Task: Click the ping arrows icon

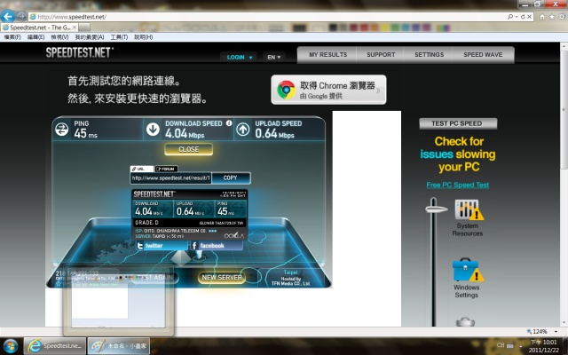Action: point(62,130)
